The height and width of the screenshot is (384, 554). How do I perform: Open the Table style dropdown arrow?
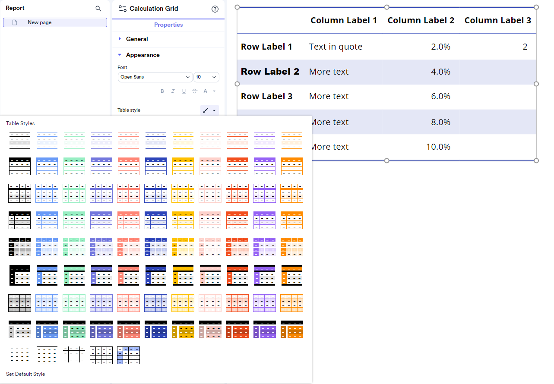point(215,110)
